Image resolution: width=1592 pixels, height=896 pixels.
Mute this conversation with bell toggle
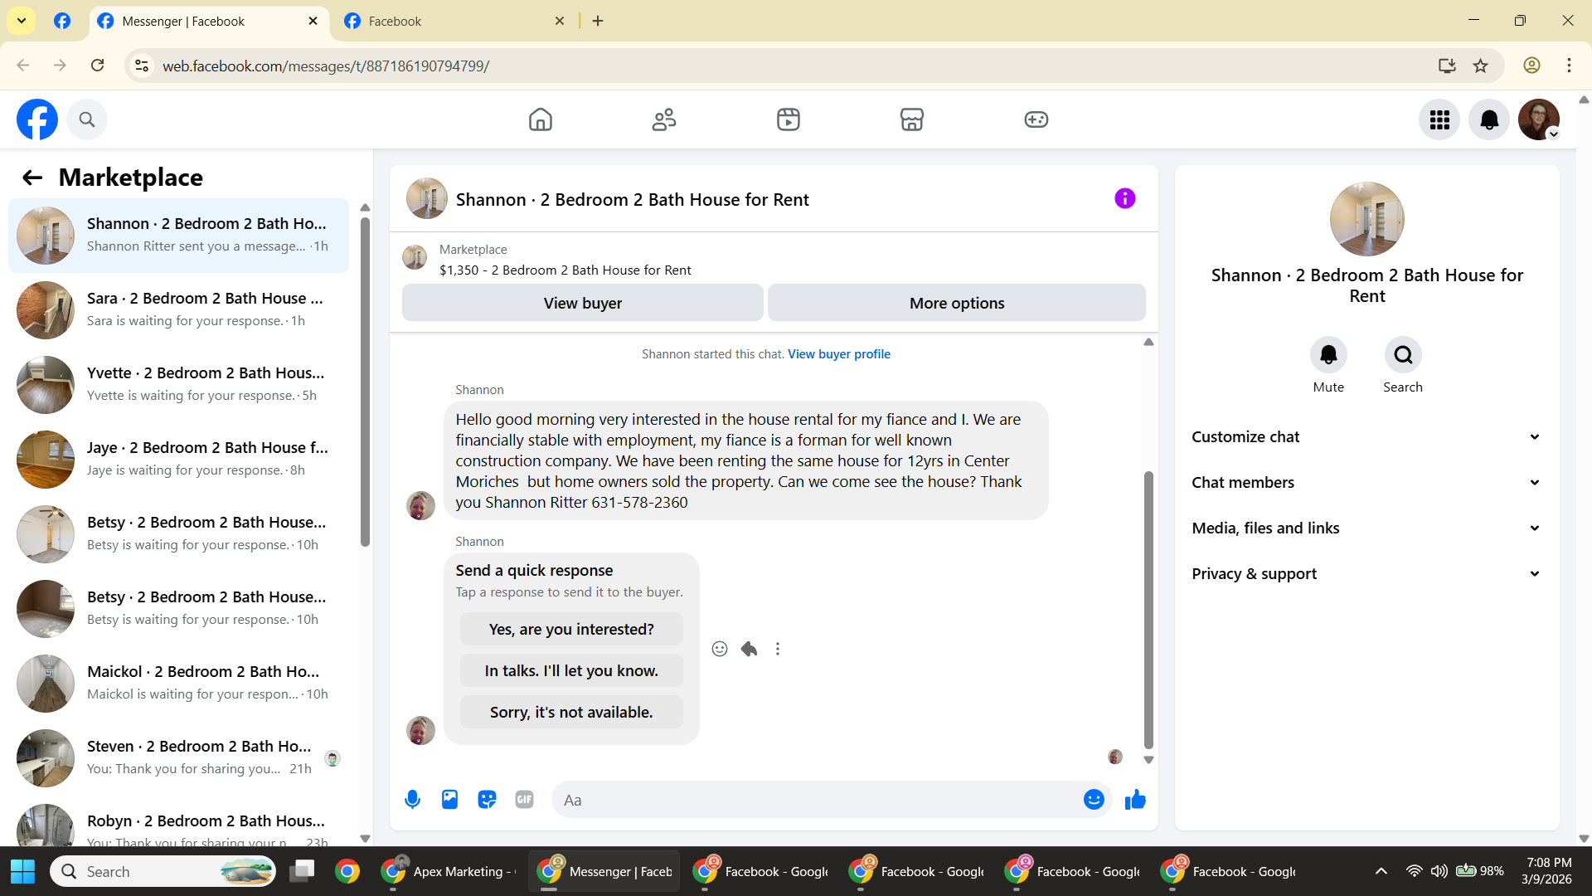pos(1328,355)
